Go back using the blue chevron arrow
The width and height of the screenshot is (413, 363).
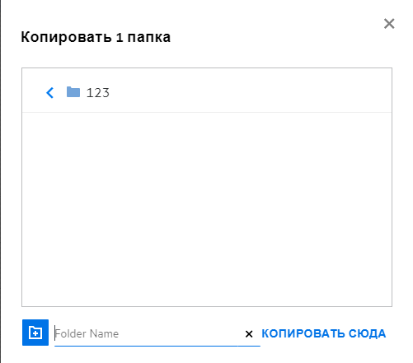[x=50, y=93]
